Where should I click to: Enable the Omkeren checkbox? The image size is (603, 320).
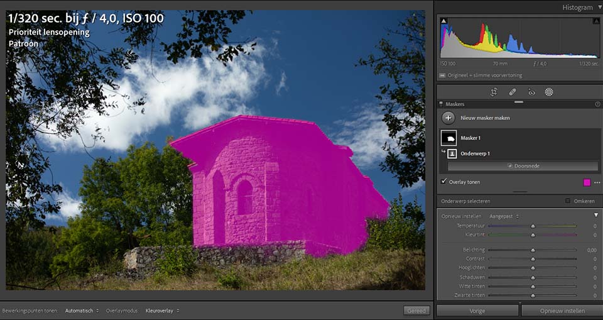tap(568, 201)
